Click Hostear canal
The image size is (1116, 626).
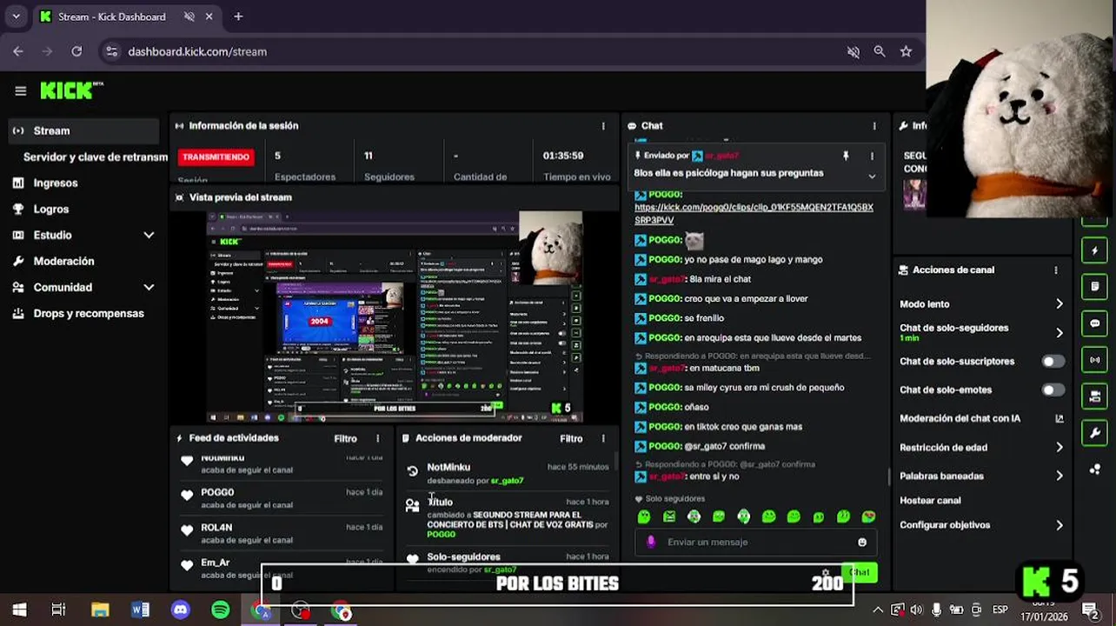[930, 501]
